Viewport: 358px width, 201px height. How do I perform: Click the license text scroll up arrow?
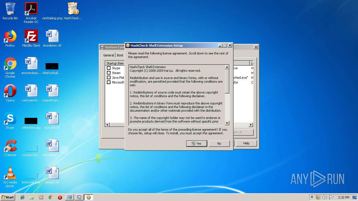227,67
